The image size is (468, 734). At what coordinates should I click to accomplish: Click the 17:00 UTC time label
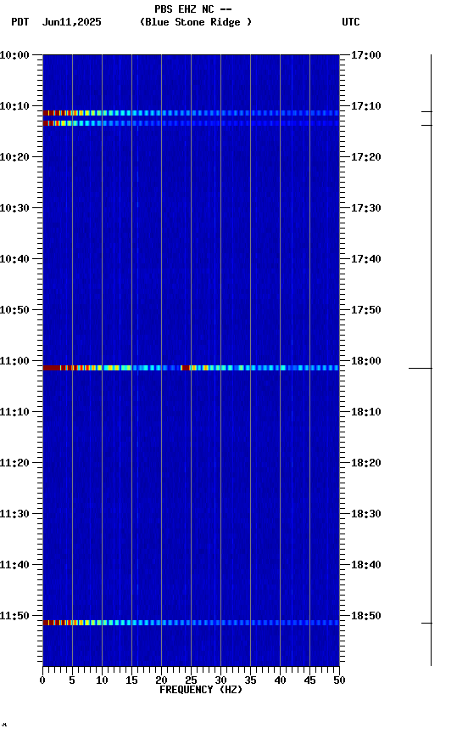[x=366, y=55]
